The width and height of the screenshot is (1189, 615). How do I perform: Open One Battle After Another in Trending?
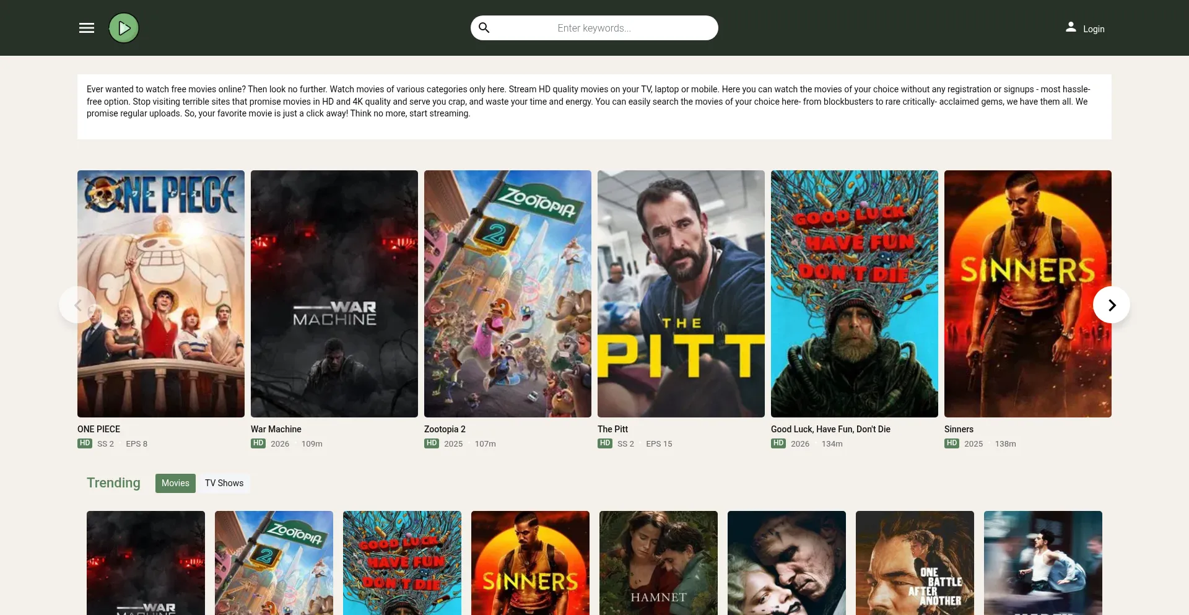click(915, 563)
